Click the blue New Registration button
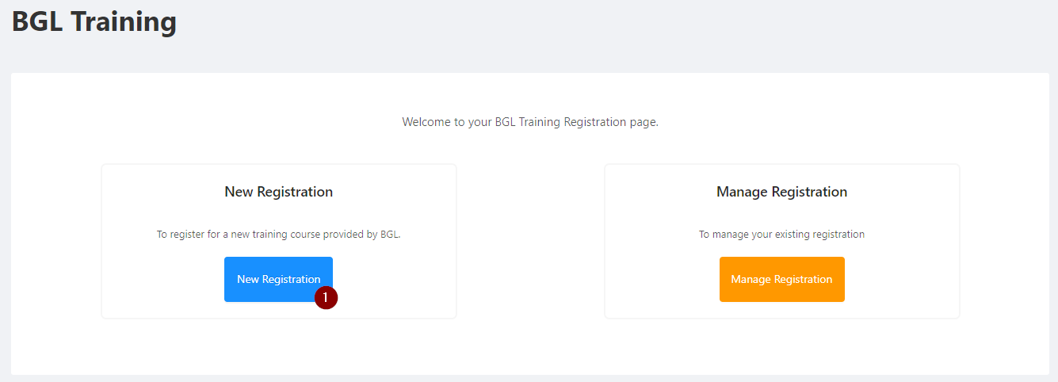The height and width of the screenshot is (382, 1058). tap(278, 279)
